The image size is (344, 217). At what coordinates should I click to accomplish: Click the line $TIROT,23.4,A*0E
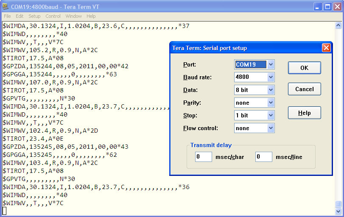pos(33,139)
